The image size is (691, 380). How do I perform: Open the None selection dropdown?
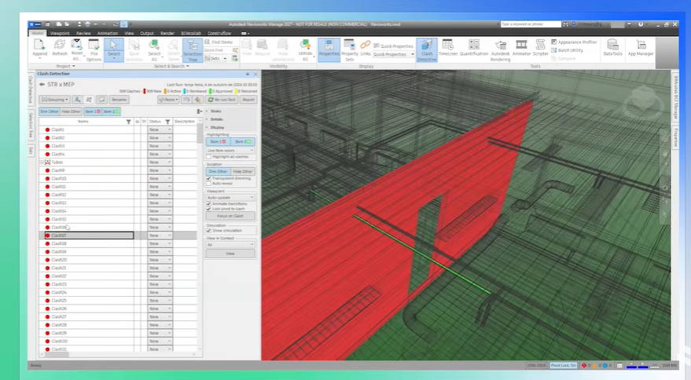pos(169,100)
